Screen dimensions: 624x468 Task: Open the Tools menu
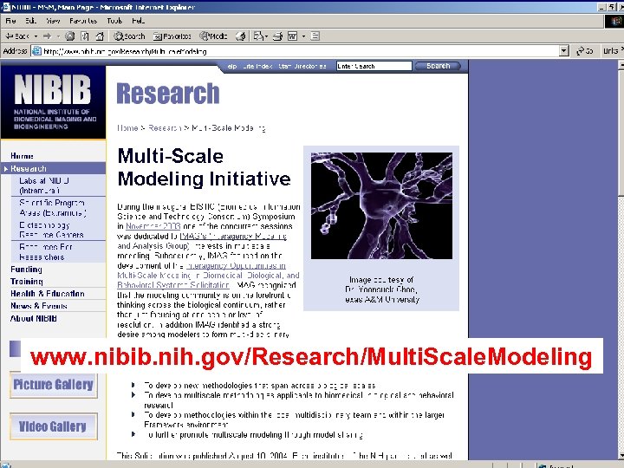click(x=114, y=21)
